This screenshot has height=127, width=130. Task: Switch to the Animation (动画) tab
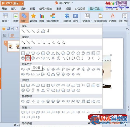[32, 9]
